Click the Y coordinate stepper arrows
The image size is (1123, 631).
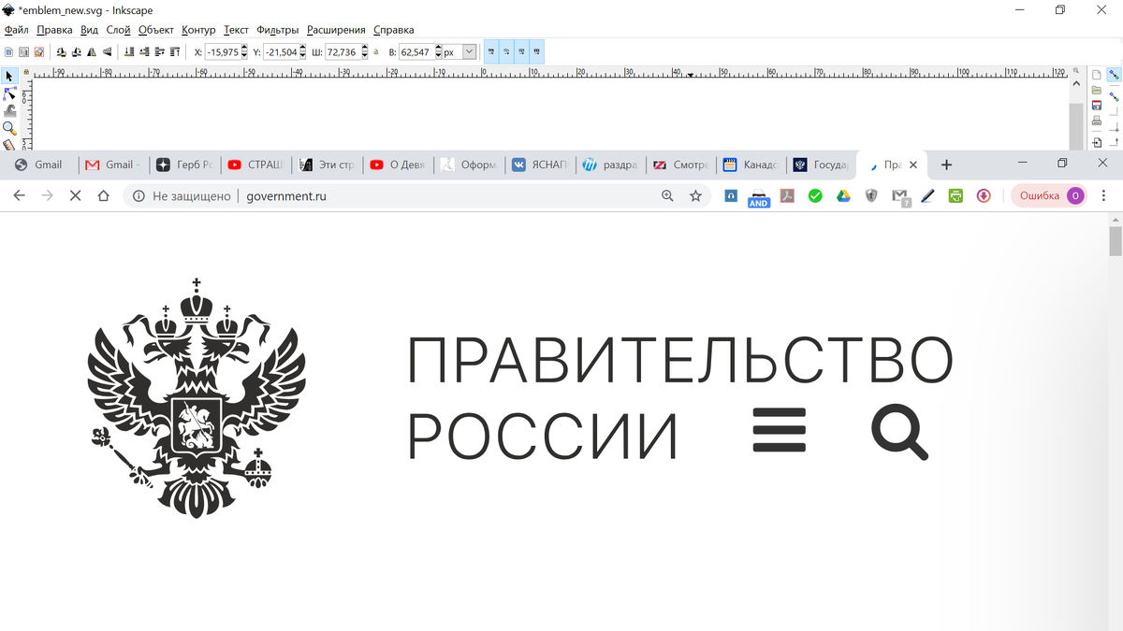tap(303, 52)
